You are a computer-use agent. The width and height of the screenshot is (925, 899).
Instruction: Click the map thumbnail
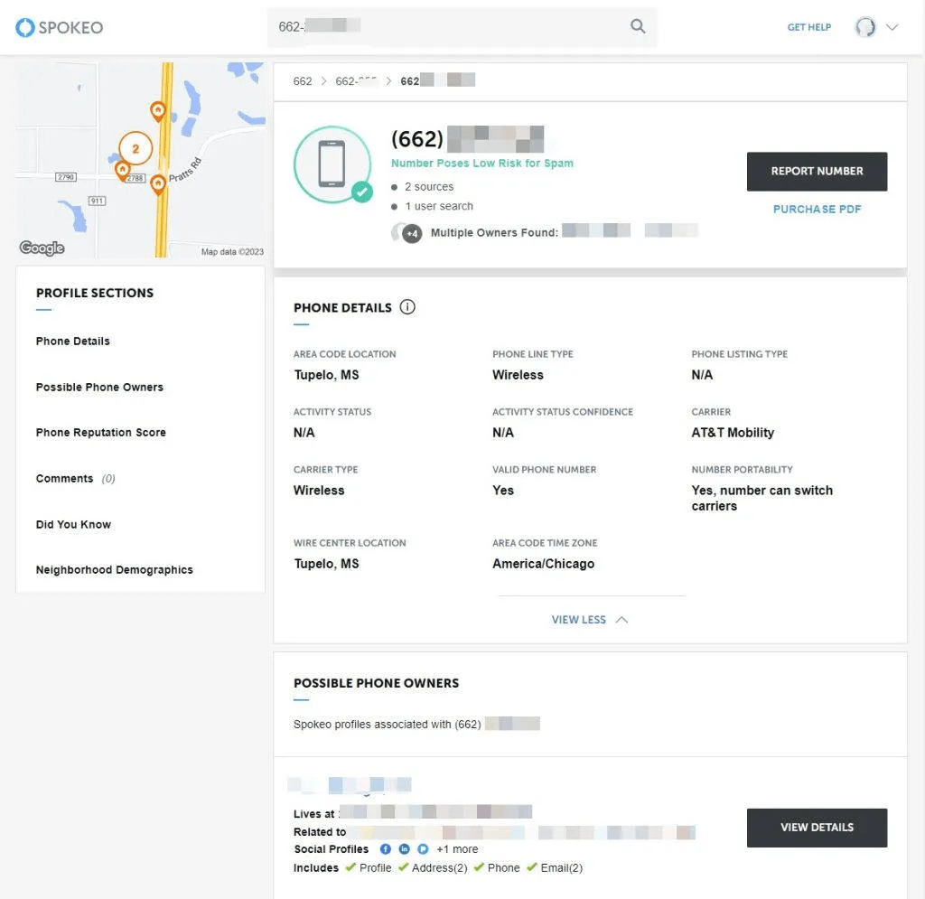140,160
